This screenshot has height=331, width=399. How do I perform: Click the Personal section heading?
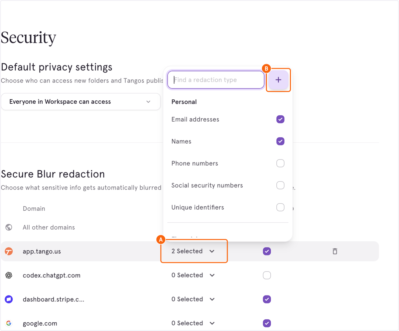pyautogui.click(x=184, y=102)
